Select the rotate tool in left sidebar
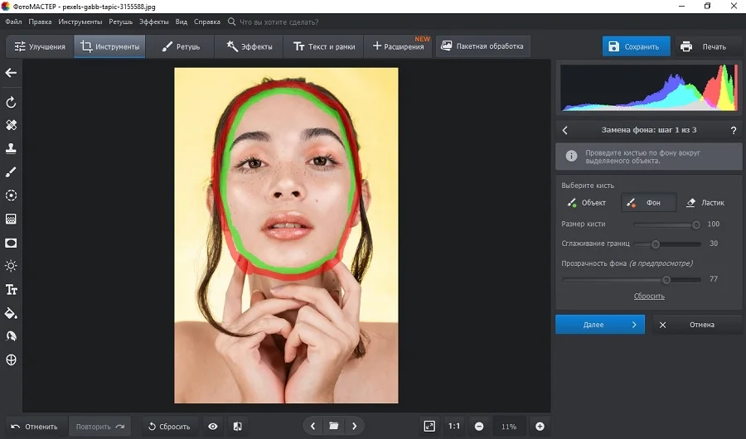This screenshot has height=439, width=746. [11, 102]
